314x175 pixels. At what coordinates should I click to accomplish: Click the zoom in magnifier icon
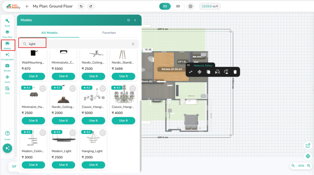(x=309, y=166)
